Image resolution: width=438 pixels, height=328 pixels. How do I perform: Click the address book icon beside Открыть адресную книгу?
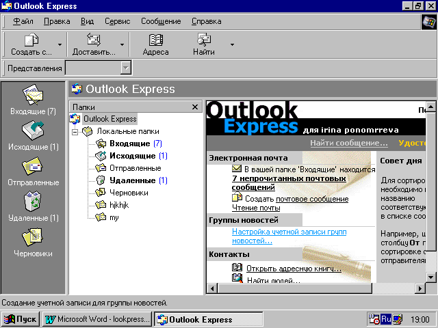pos(237,267)
